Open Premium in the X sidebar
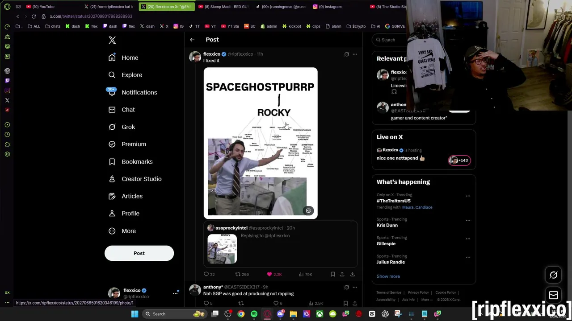The image size is (572, 321). (x=127, y=144)
